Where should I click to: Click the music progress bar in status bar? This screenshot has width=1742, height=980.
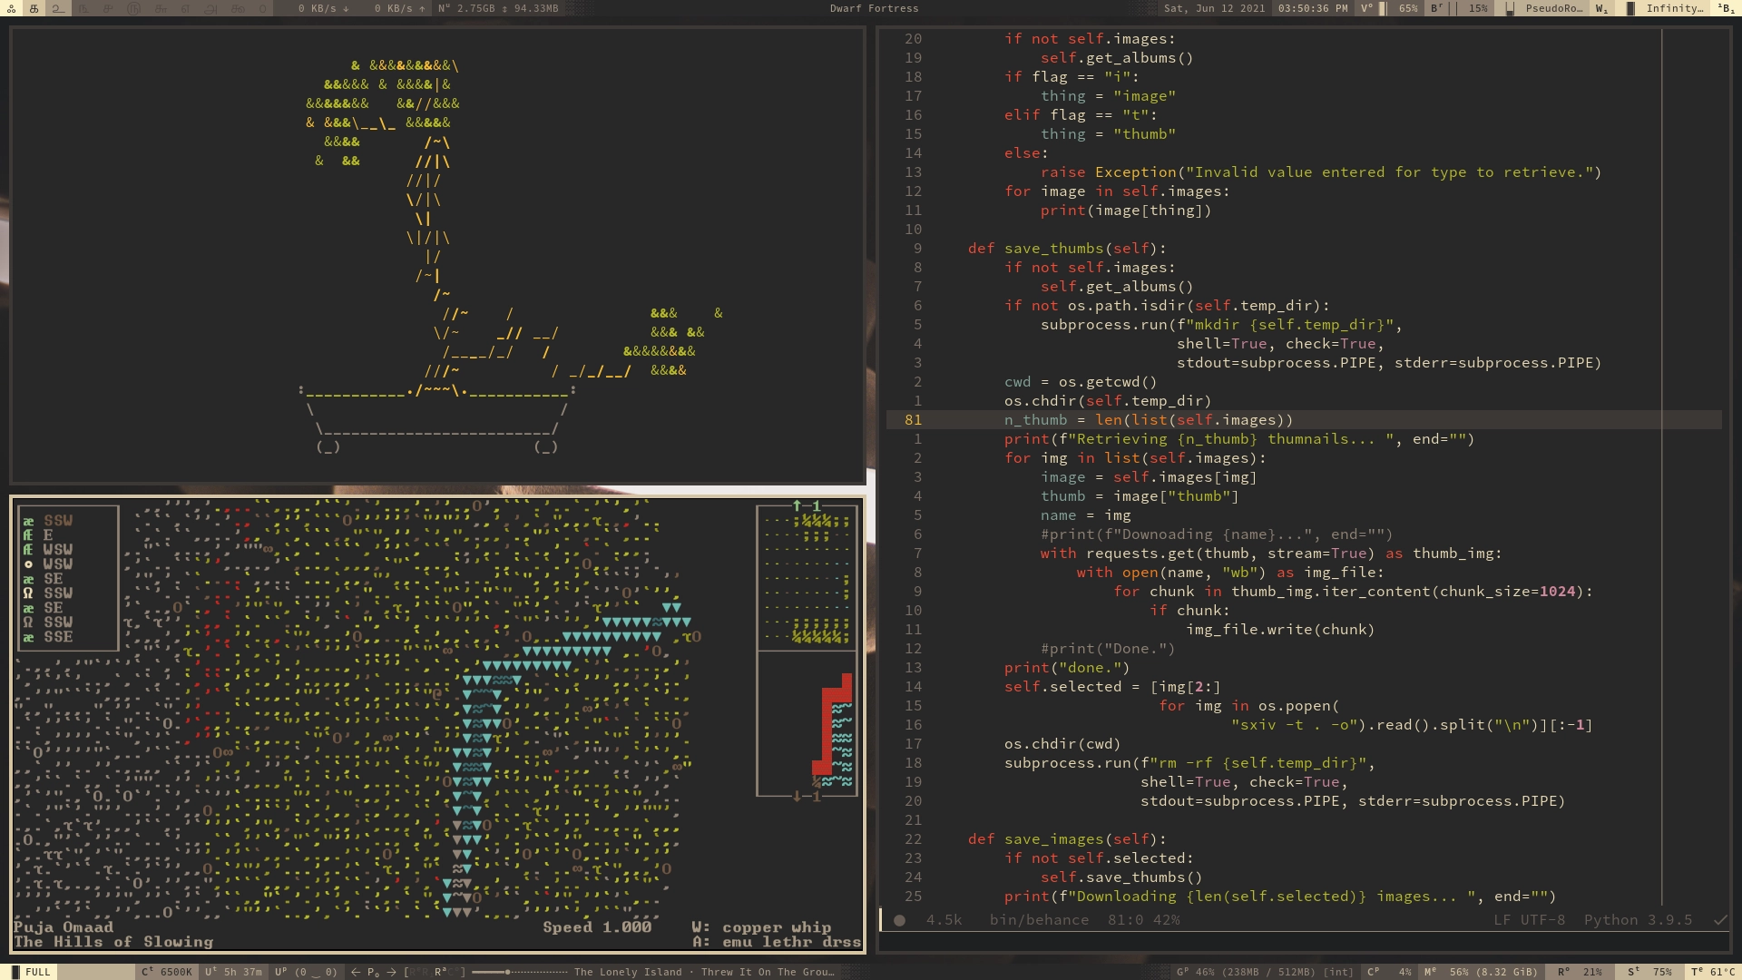(x=520, y=972)
